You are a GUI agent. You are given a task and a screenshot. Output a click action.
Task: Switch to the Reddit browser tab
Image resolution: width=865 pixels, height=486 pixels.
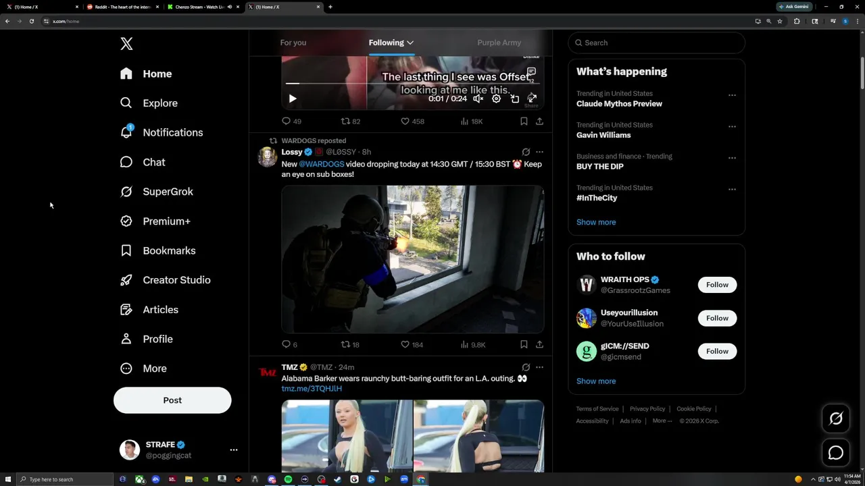click(122, 7)
